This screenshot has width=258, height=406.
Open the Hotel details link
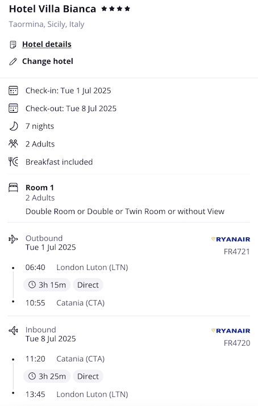pyautogui.click(x=47, y=44)
